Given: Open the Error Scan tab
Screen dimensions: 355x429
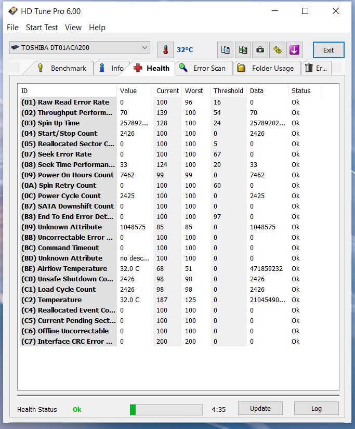Looking at the screenshot, I should tap(203, 68).
